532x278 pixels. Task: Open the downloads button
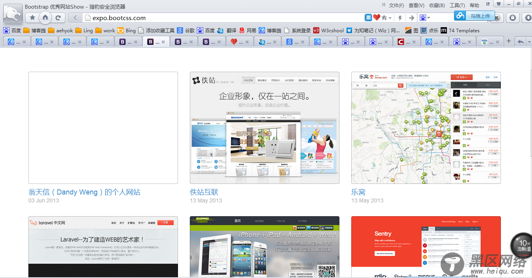[x=528, y=18]
